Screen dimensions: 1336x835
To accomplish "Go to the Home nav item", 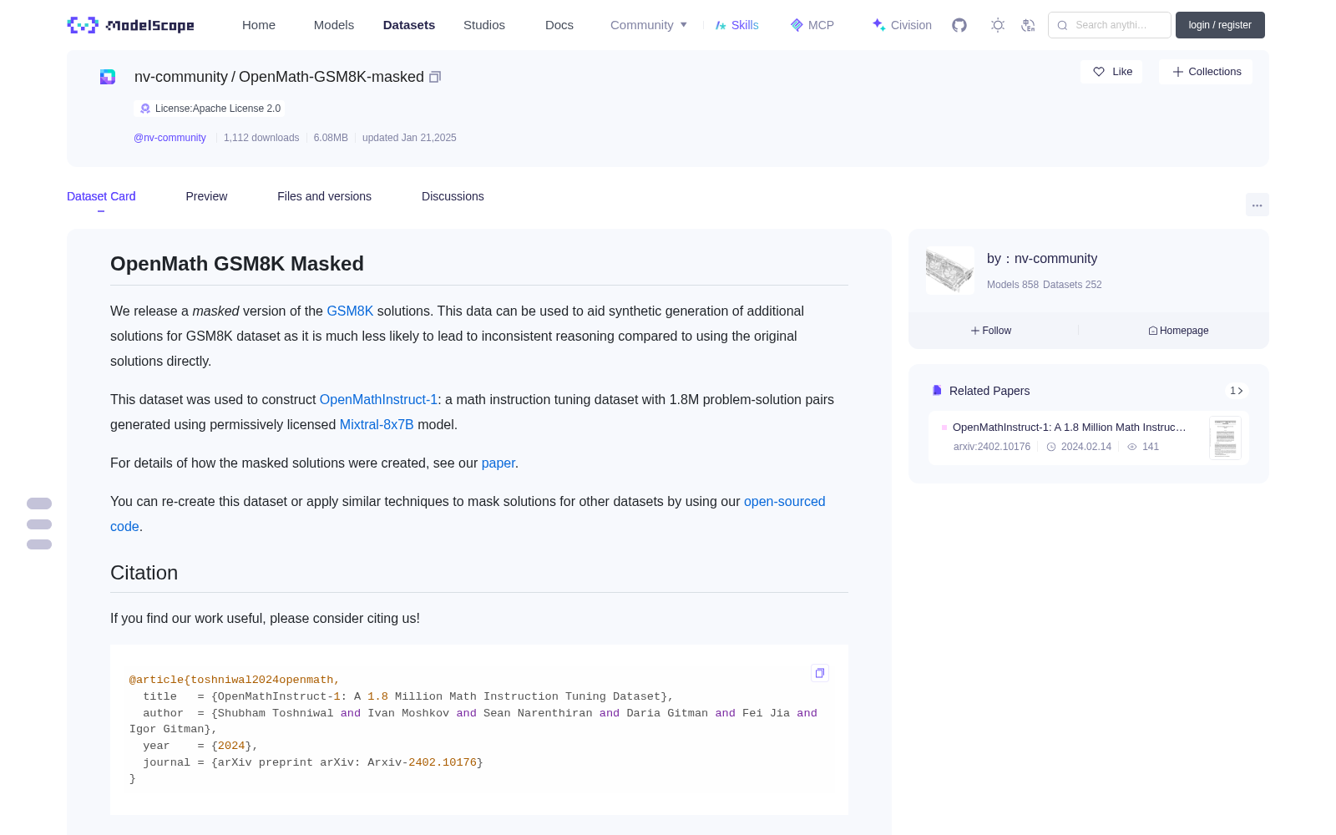I will coord(259,25).
